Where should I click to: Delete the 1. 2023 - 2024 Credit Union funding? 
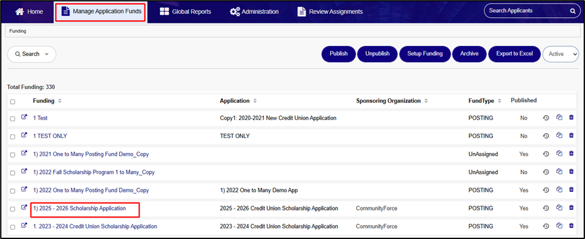tap(571, 225)
